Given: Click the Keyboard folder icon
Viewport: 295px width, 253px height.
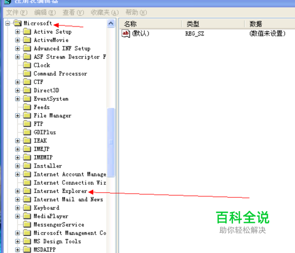Looking at the screenshot, I should tap(27, 208).
